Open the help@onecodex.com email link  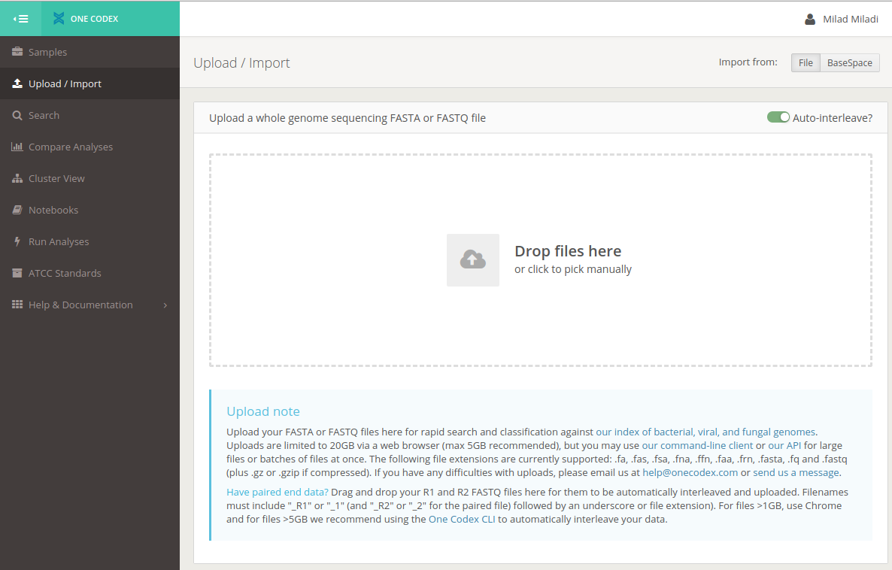690,473
